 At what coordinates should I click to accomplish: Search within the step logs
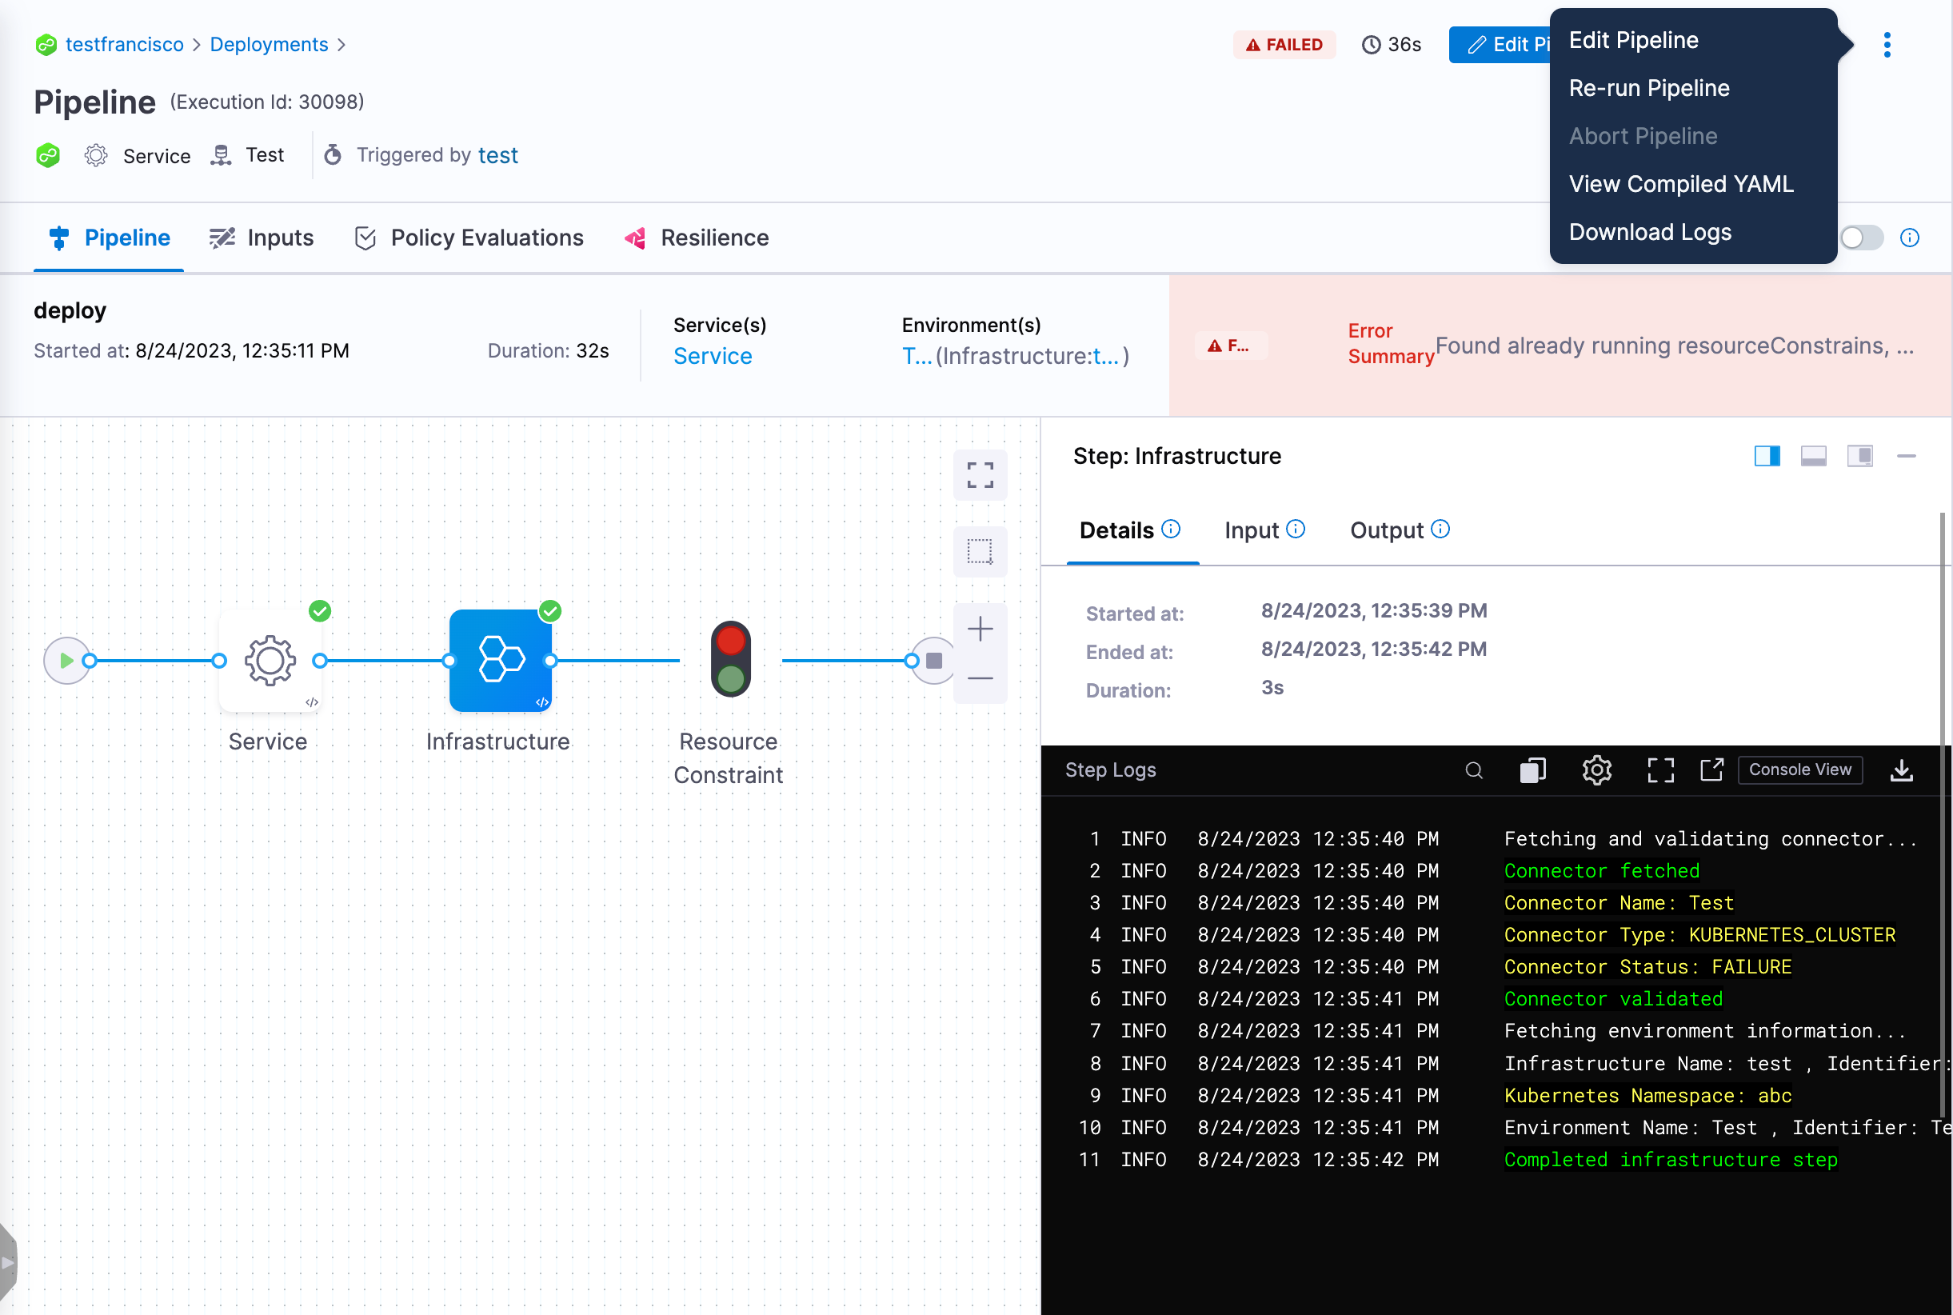point(1473,769)
